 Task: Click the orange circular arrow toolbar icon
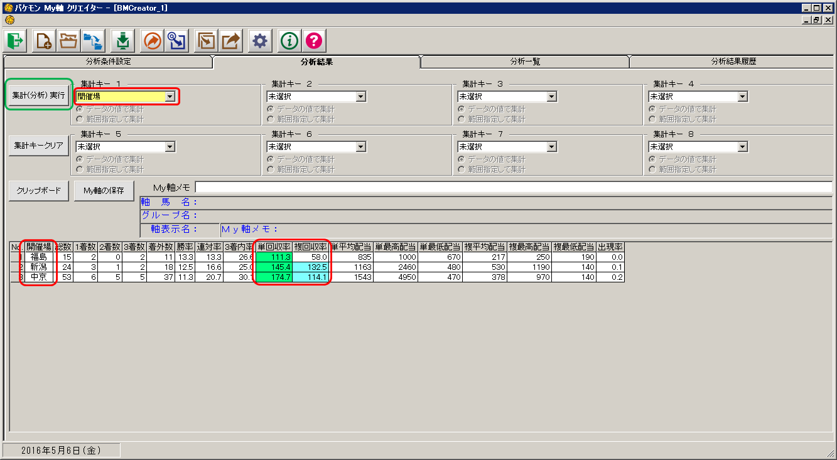click(x=153, y=41)
